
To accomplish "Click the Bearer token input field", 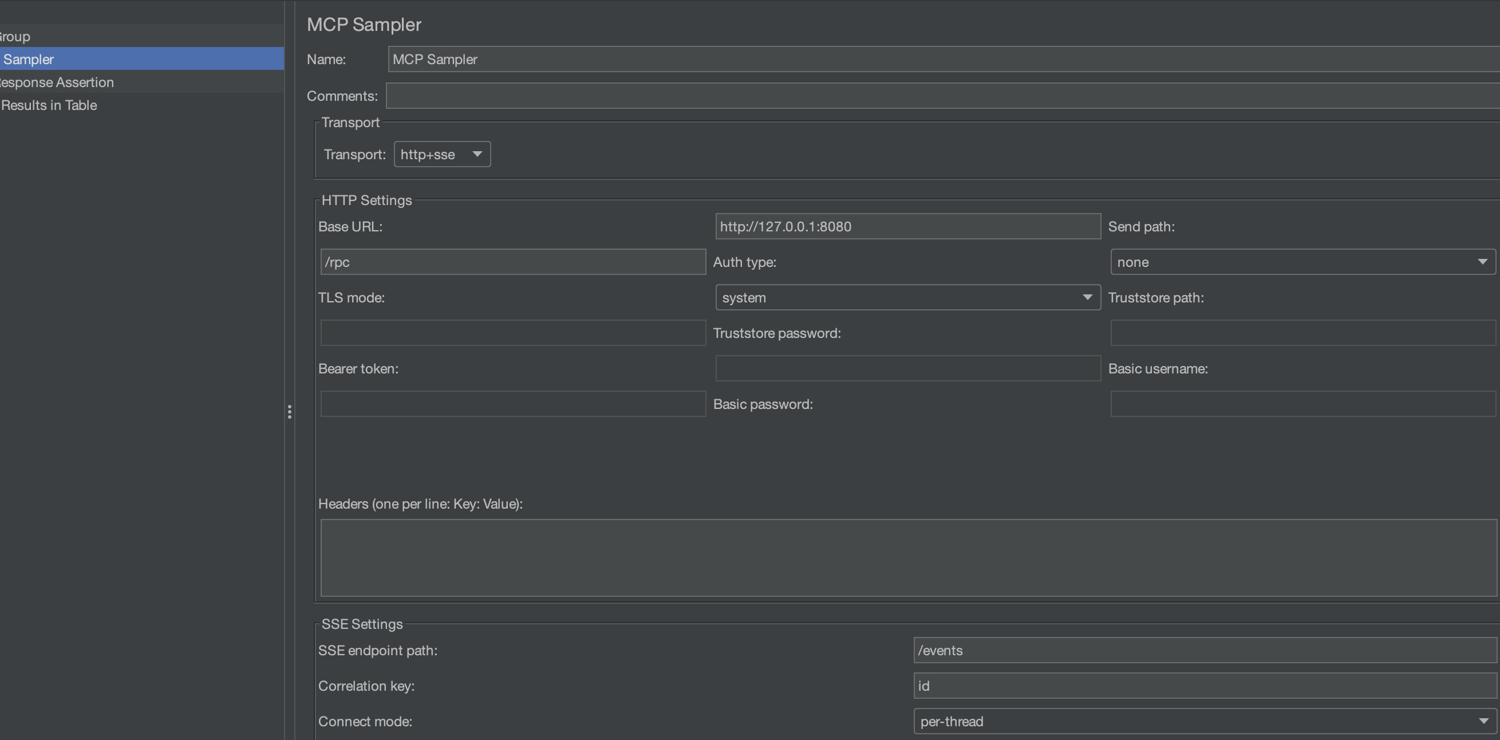I will pyautogui.click(x=908, y=369).
